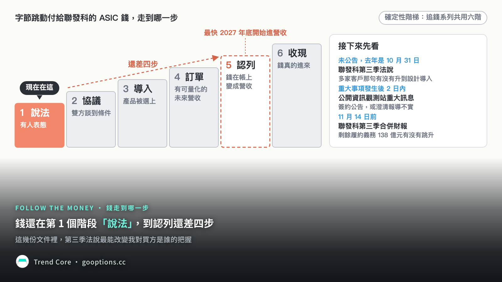Click the 接下來先看 heading

(358, 46)
